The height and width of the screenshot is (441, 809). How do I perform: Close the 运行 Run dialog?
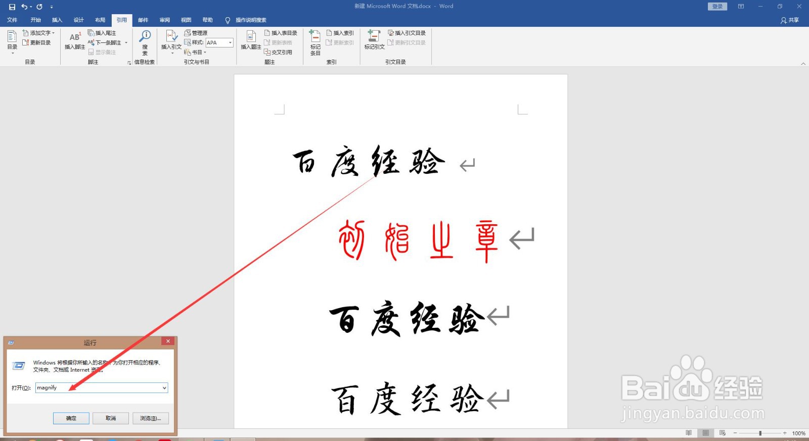168,341
